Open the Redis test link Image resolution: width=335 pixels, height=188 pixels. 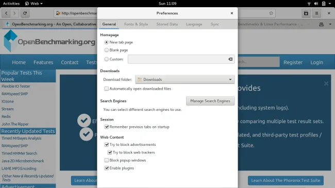[6, 116]
